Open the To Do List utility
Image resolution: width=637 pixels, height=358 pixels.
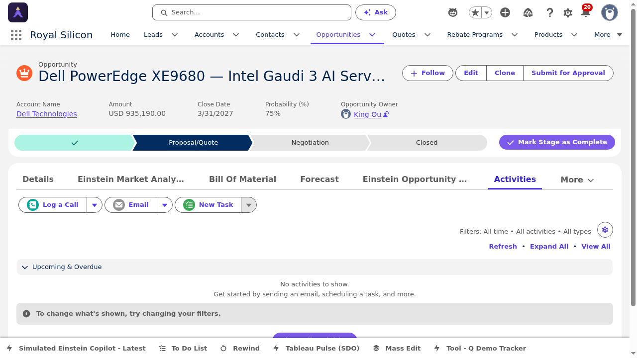click(183, 348)
